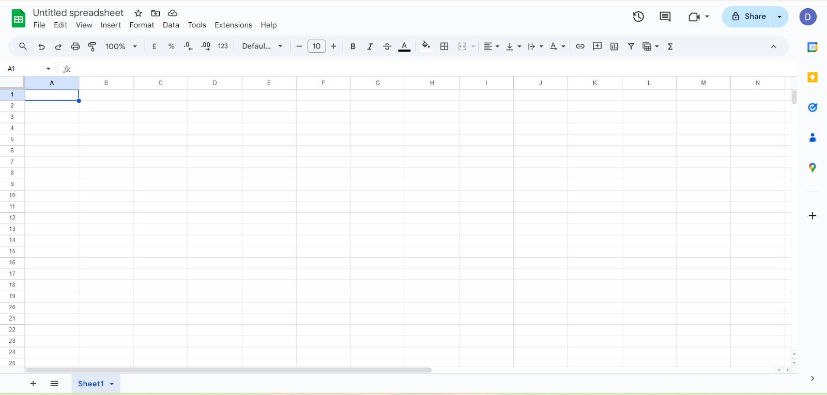This screenshot has height=395, width=827.
Task: Open Functions sigma icon
Action: click(x=670, y=46)
